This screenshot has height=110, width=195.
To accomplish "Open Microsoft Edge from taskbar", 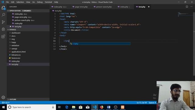I will (x=67, y=107).
